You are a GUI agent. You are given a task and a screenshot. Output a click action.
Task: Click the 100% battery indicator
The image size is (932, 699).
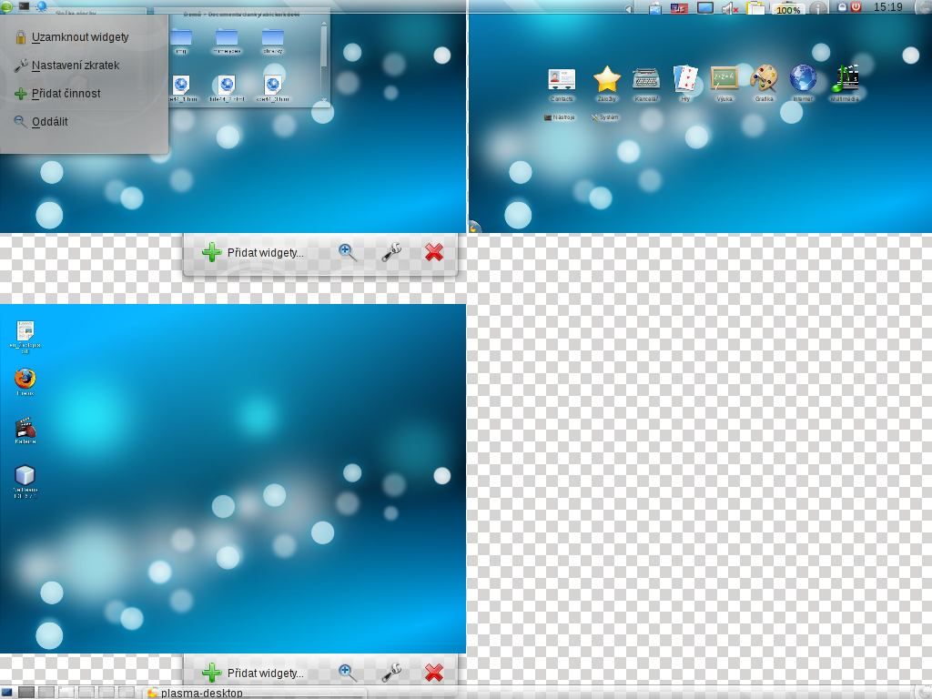(788, 9)
